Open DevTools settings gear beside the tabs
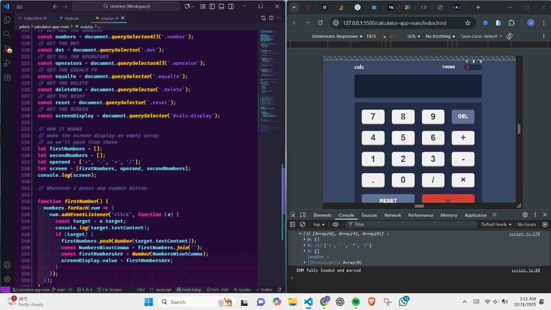Image resolution: width=551 pixels, height=310 pixels. (525, 214)
